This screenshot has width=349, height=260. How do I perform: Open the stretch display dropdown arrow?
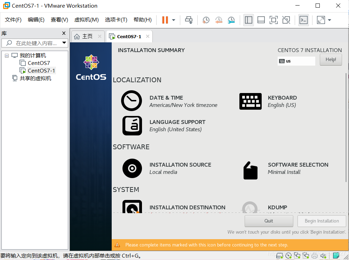click(330, 20)
